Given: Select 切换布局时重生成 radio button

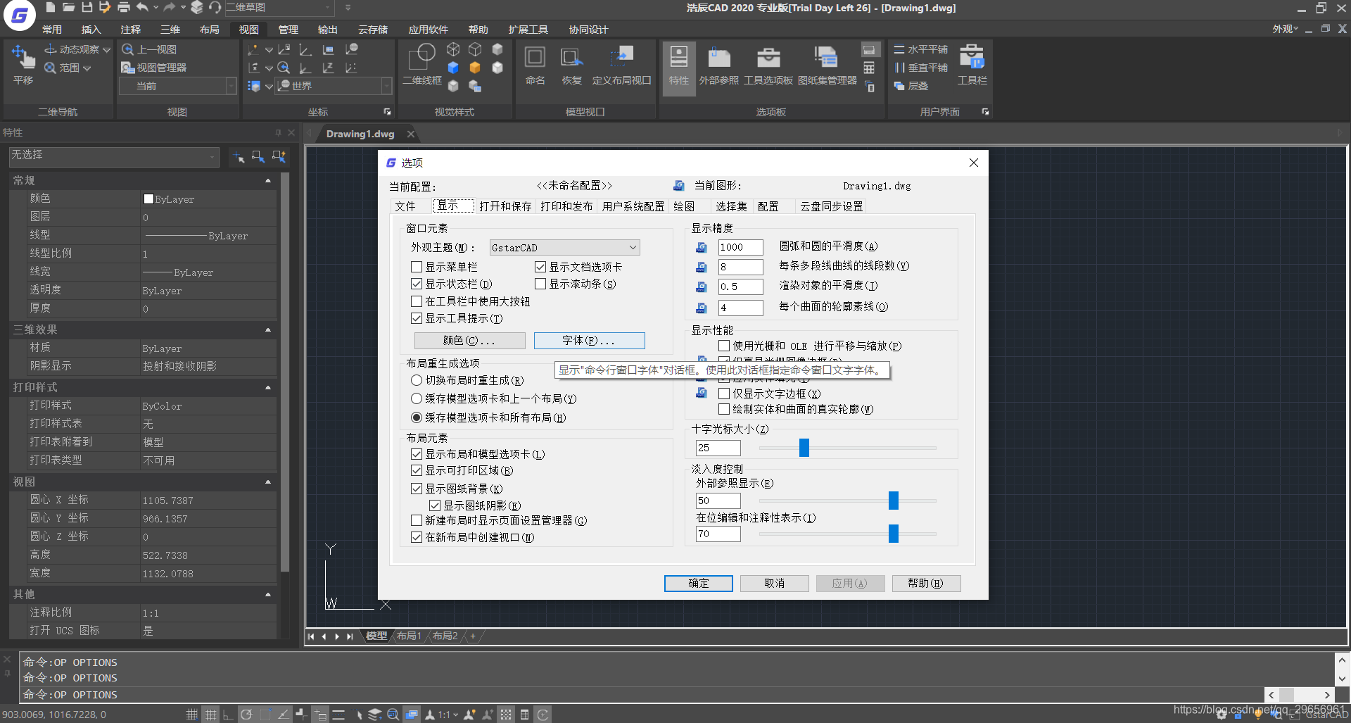Looking at the screenshot, I should [417, 380].
